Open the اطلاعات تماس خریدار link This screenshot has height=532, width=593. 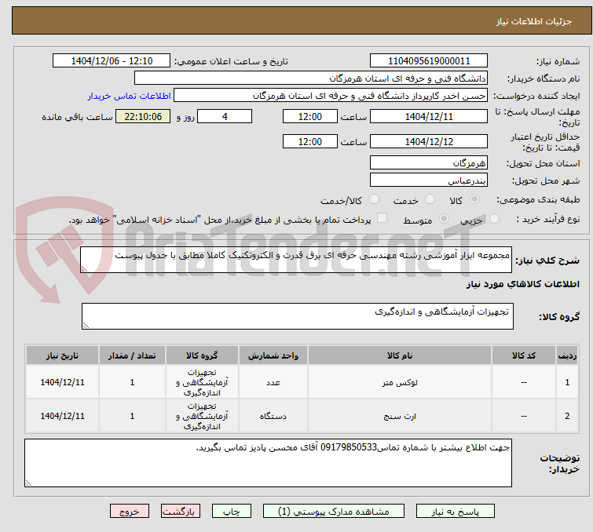click(130, 96)
